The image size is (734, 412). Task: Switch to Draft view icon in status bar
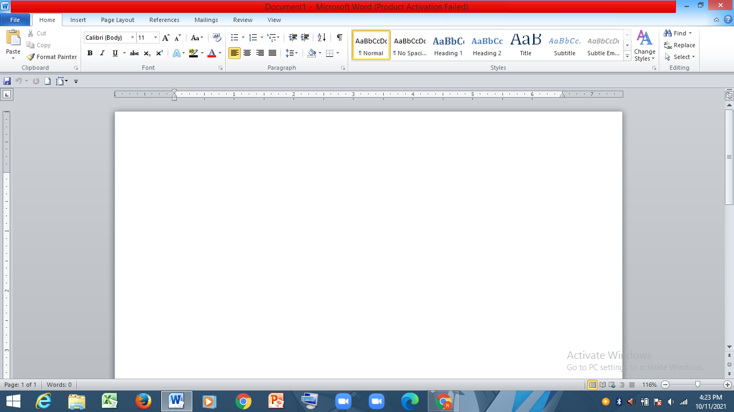[x=632, y=385]
